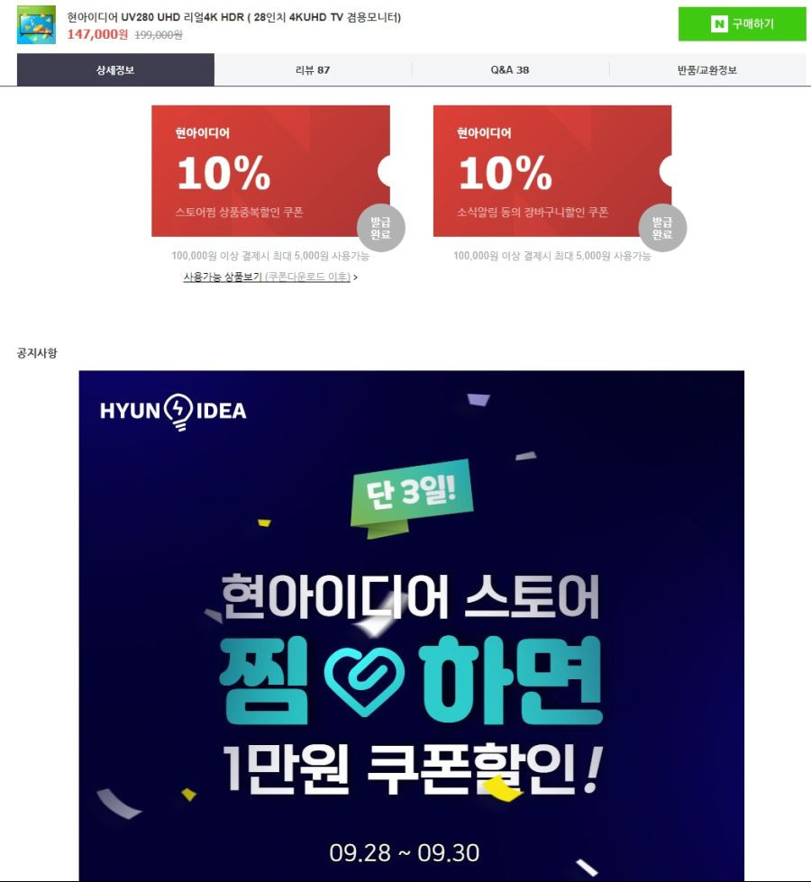Screen dimensions: 811x882
Task: Click 발급완료 badge on the first coupon
Action: (x=381, y=228)
